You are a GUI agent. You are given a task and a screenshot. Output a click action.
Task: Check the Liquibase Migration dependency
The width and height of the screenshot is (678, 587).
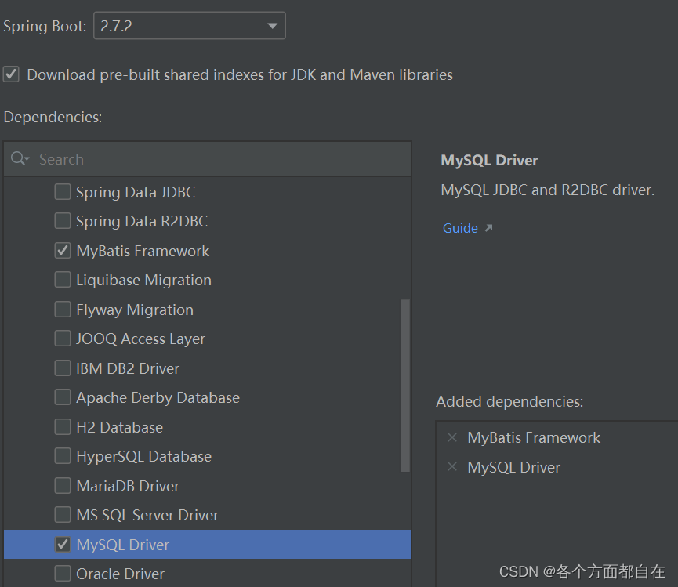pyautogui.click(x=62, y=279)
